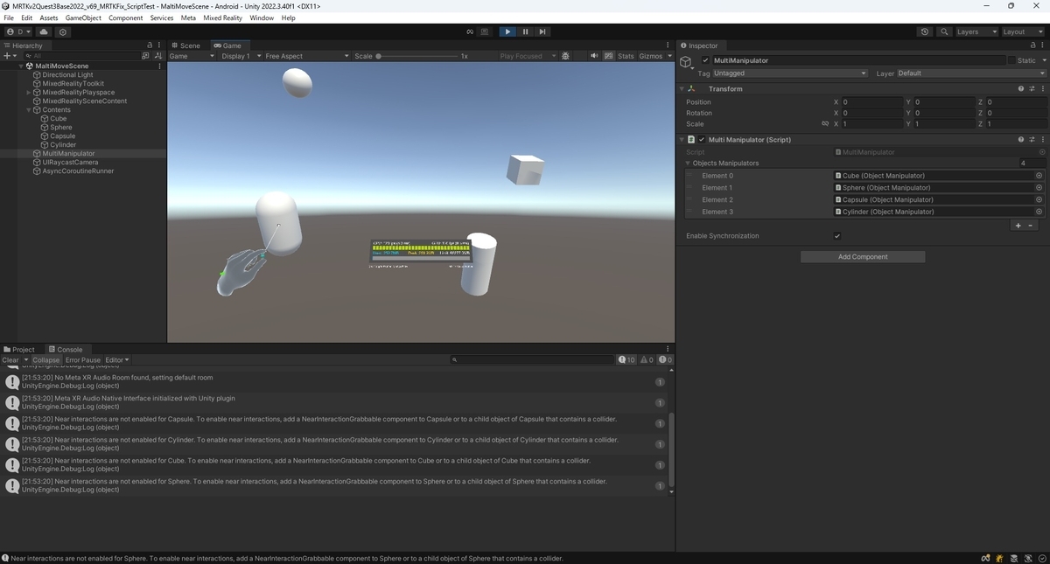This screenshot has height=564, width=1050.
Task: Open the Game view mode dropdown
Action: tap(192, 56)
